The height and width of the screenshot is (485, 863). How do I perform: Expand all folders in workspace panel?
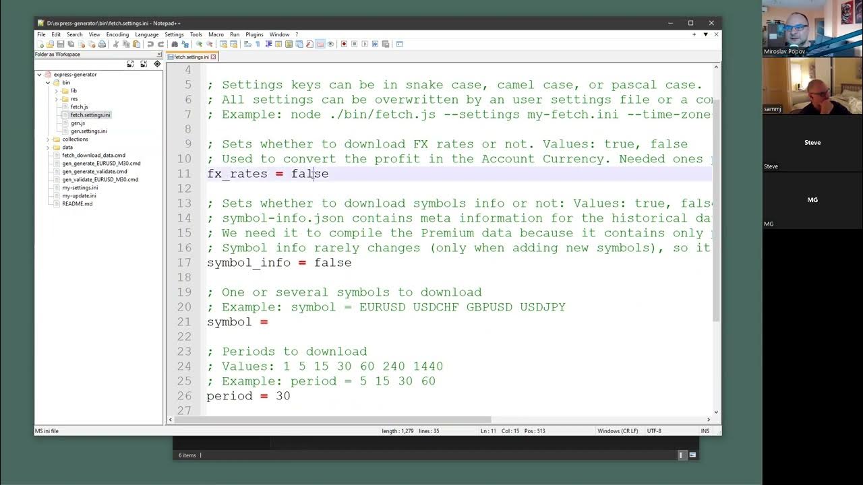tap(130, 64)
